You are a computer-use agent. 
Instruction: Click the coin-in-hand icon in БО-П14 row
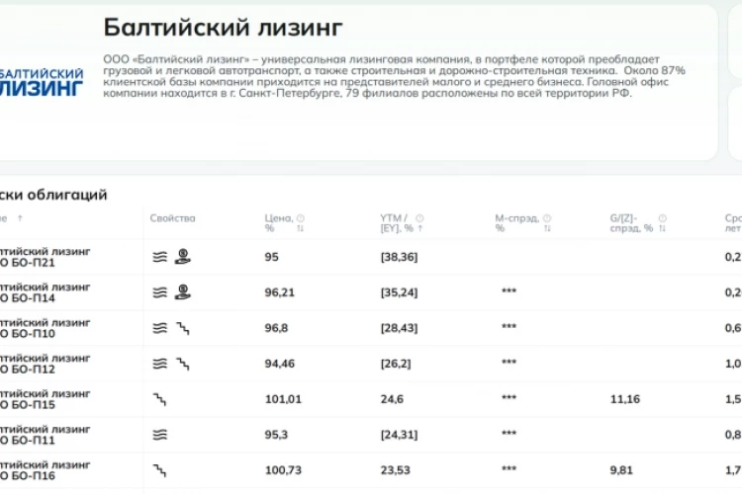pyautogui.click(x=183, y=291)
